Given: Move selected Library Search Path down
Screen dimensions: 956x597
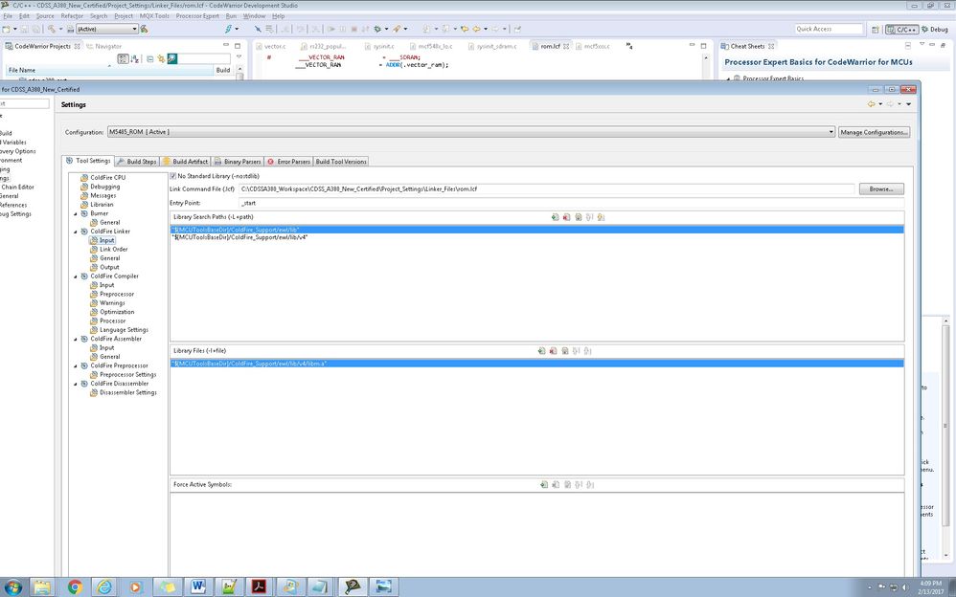Looking at the screenshot, I should pos(601,217).
